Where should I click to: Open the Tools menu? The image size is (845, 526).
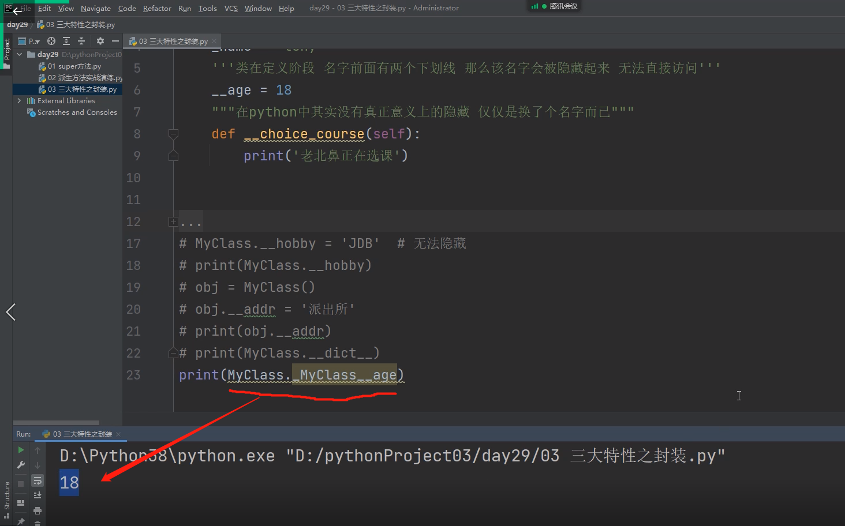pyautogui.click(x=208, y=8)
